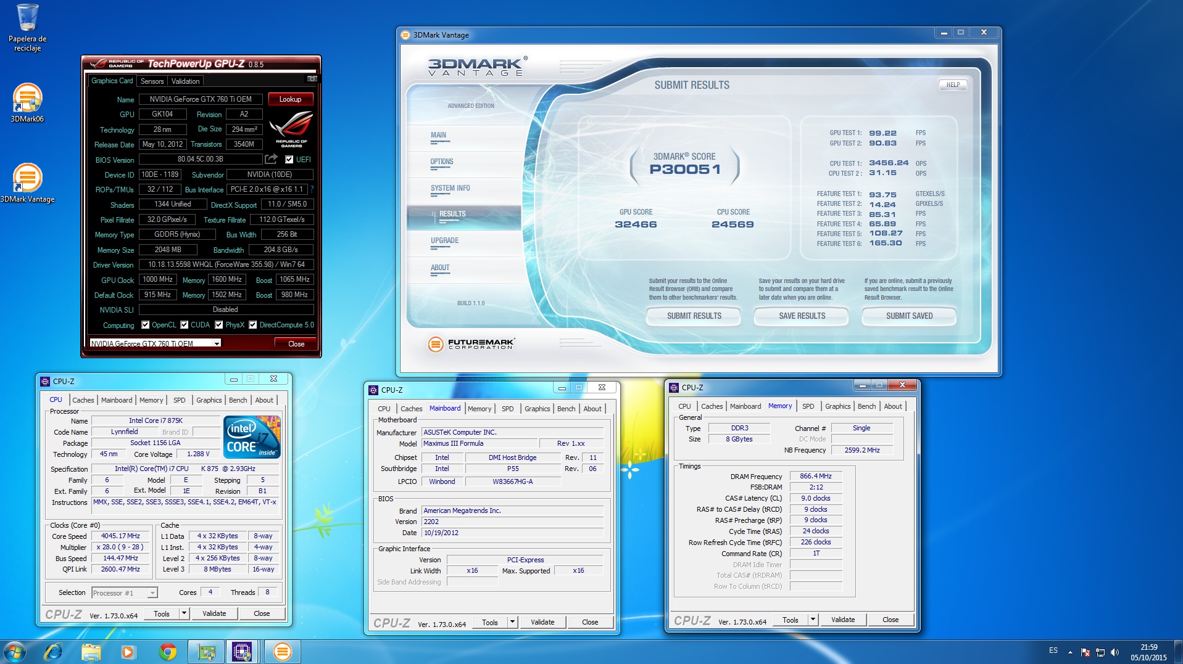Open the volume speaker tray icon

pos(1115,652)
